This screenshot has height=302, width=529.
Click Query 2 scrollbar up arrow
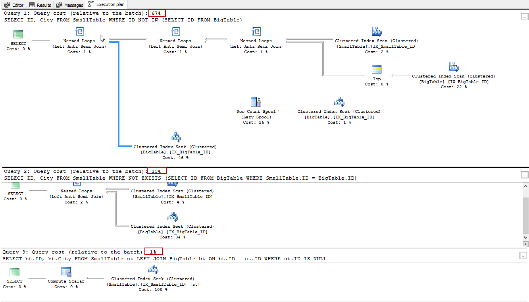pyautogui.click(x=526, y=186)
